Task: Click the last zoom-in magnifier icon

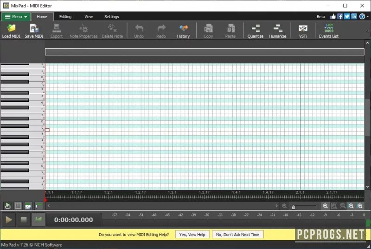Action: (360, 206)
